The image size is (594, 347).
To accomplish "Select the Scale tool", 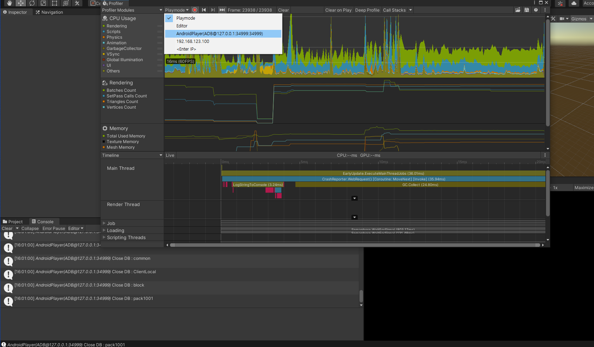I will coord(43,3).
